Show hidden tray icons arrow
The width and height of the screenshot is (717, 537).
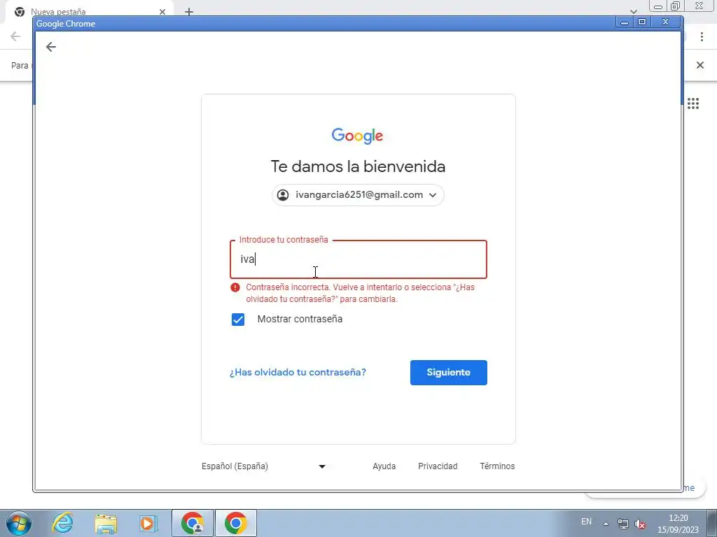[x=606, y=524]
